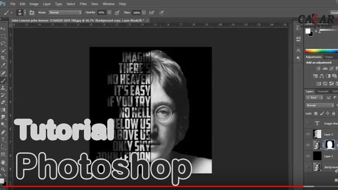Add a Color Balance adjustment
The image size is (338, 190).
(x=322, y=76)
